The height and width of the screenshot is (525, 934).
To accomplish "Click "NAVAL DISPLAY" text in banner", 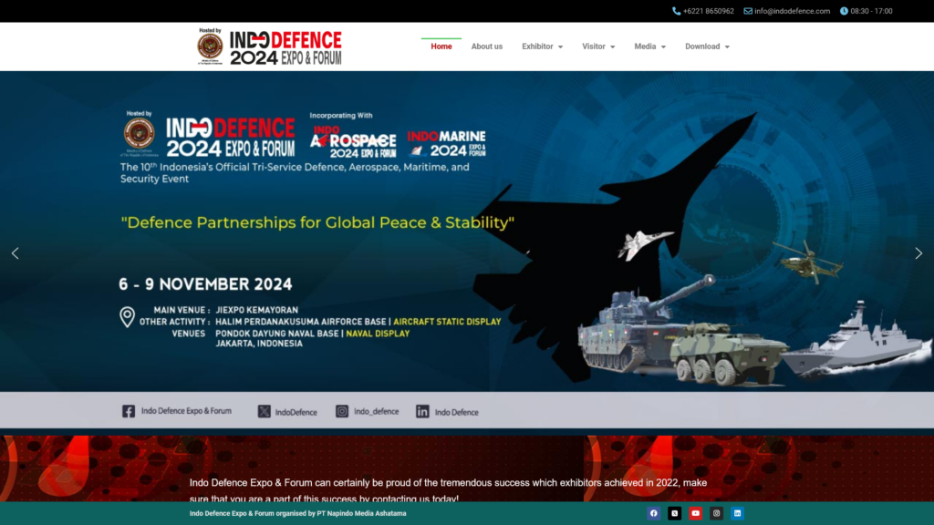I will pos(378,334).
